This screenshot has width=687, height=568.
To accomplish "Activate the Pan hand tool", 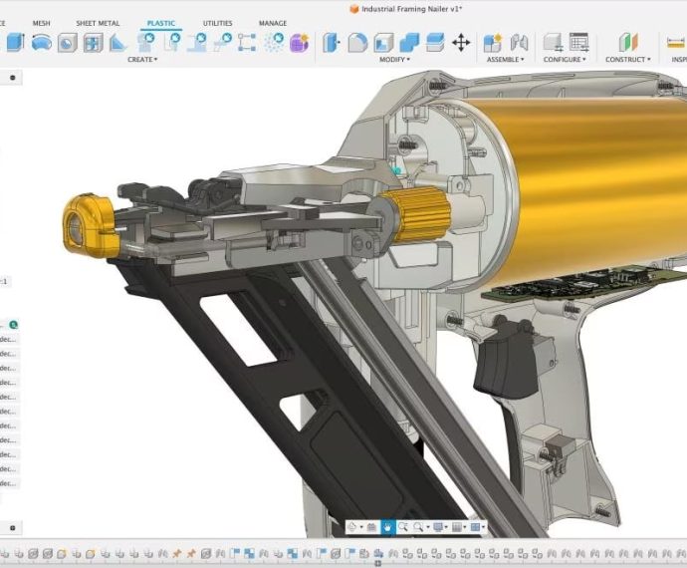I will point(387,526).
